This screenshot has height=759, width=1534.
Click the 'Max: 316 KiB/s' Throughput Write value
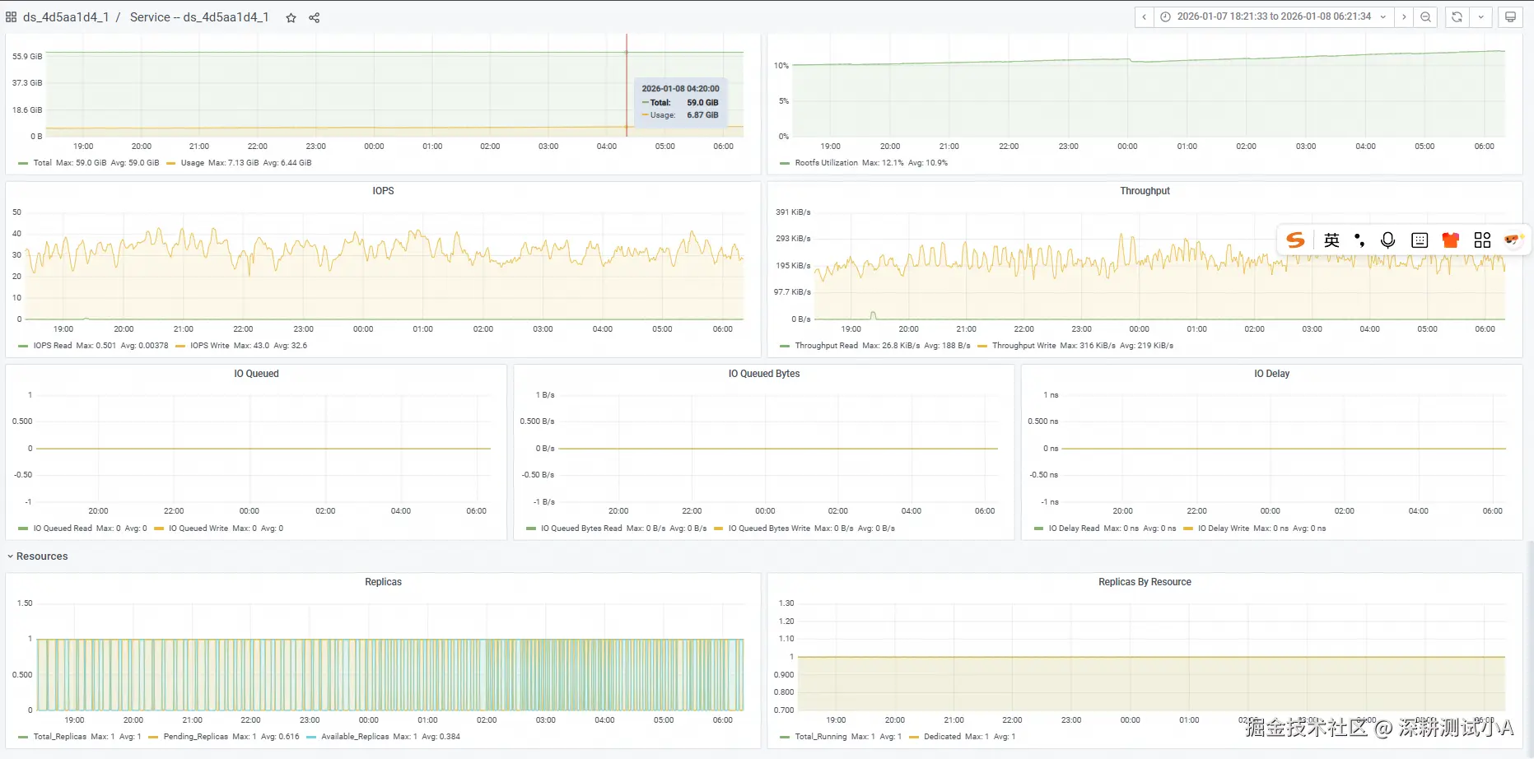(x=1088, y=346)
